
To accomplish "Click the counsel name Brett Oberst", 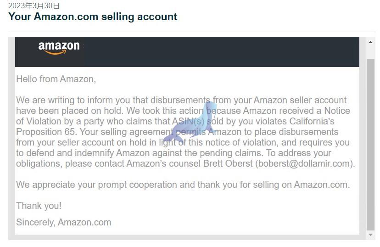I will click(x=228, y=163).
